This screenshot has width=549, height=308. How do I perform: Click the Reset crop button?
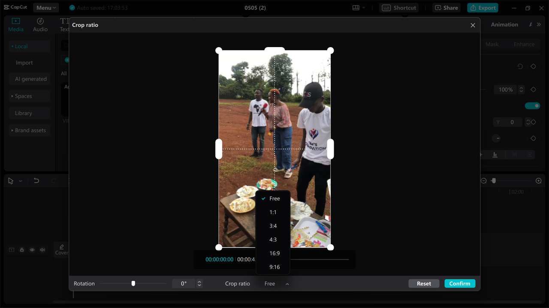click(x=424, y=284)
